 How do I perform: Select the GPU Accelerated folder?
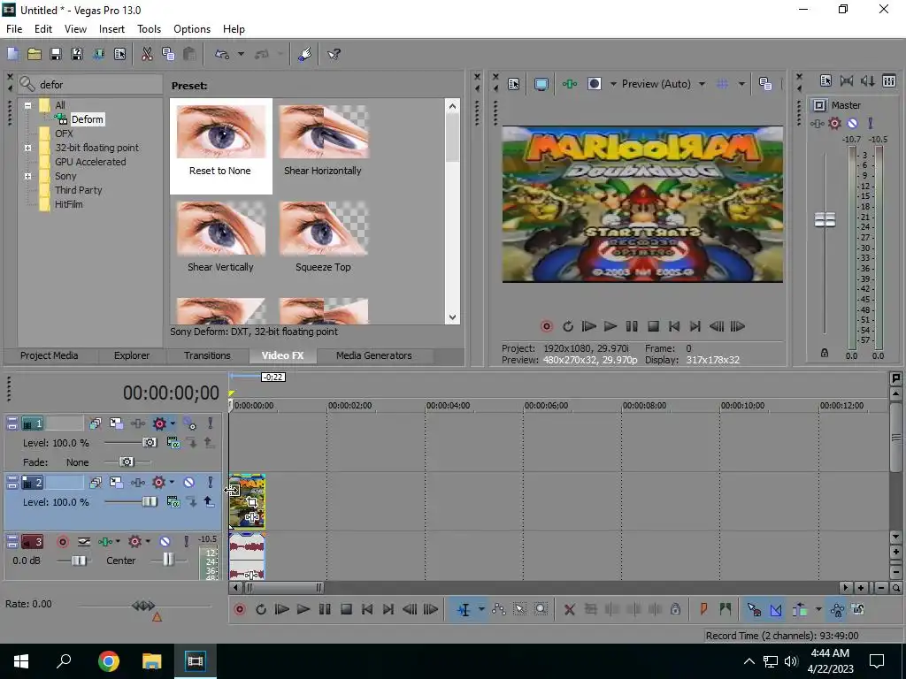click(x=90, y=162)
